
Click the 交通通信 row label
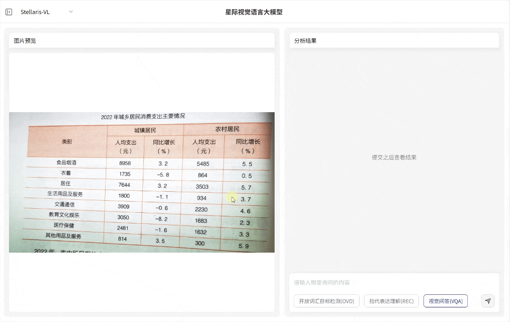(64, 204)
